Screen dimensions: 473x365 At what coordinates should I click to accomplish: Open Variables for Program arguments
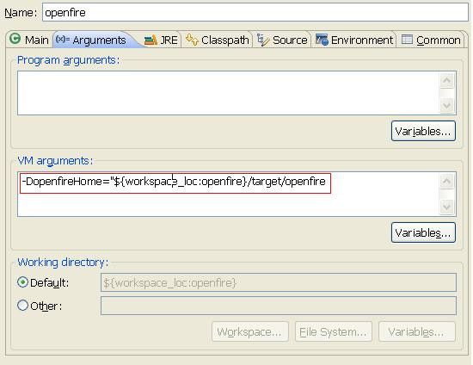coord(423,132)
